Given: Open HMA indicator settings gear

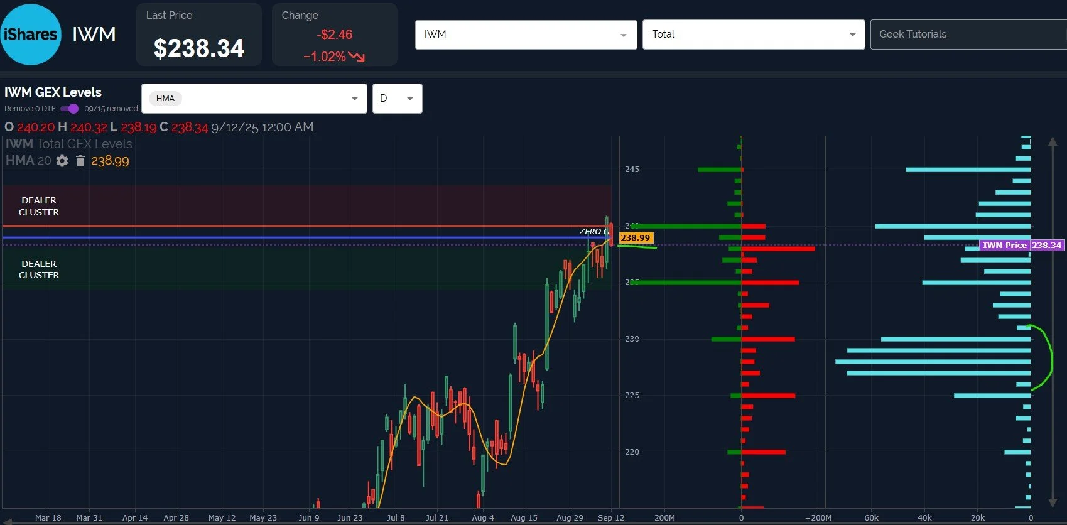Looking at the screenshot, I should [62, 161].
